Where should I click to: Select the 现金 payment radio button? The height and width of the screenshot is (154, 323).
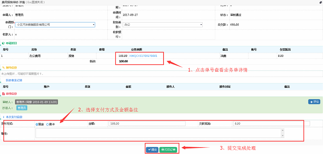click(37, 125)
